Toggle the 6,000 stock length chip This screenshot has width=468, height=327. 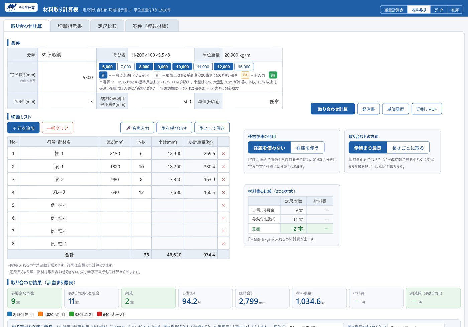107,67
